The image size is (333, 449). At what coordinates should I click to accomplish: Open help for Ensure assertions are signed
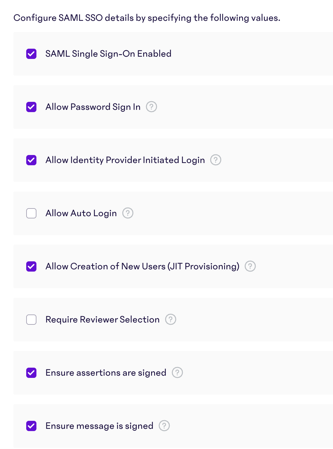[177, 372]
